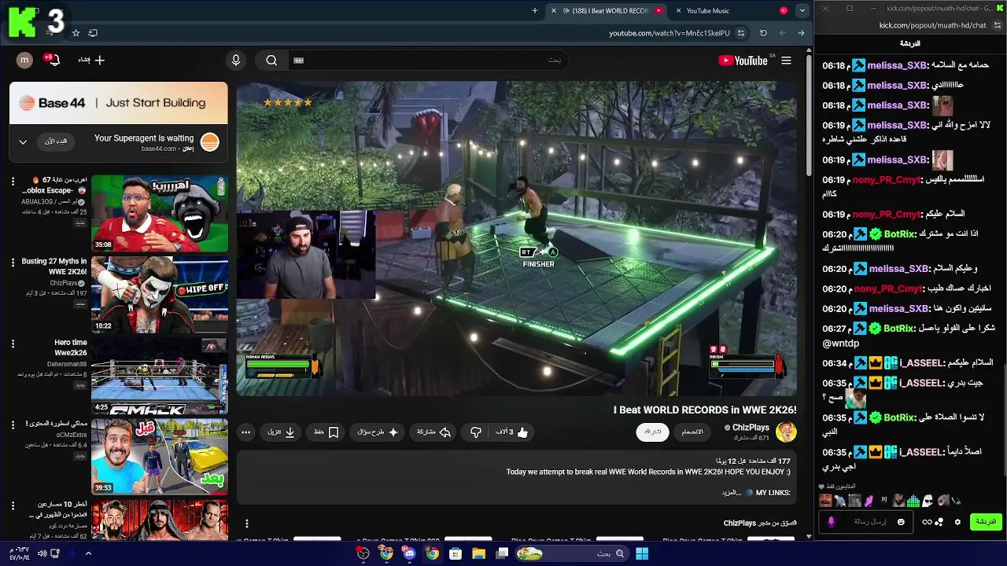1007x566 pixels.
Task: Open the 39:53 car video thumbnail
Action: pyautogui.click(x=160, y=457)
